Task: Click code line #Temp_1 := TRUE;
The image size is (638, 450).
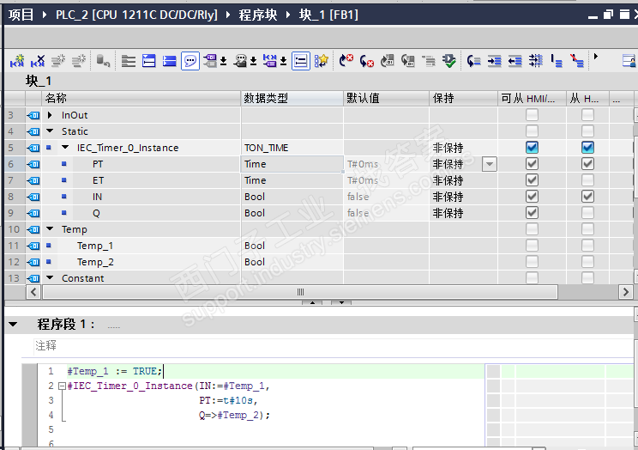Action: click(115, 371)
